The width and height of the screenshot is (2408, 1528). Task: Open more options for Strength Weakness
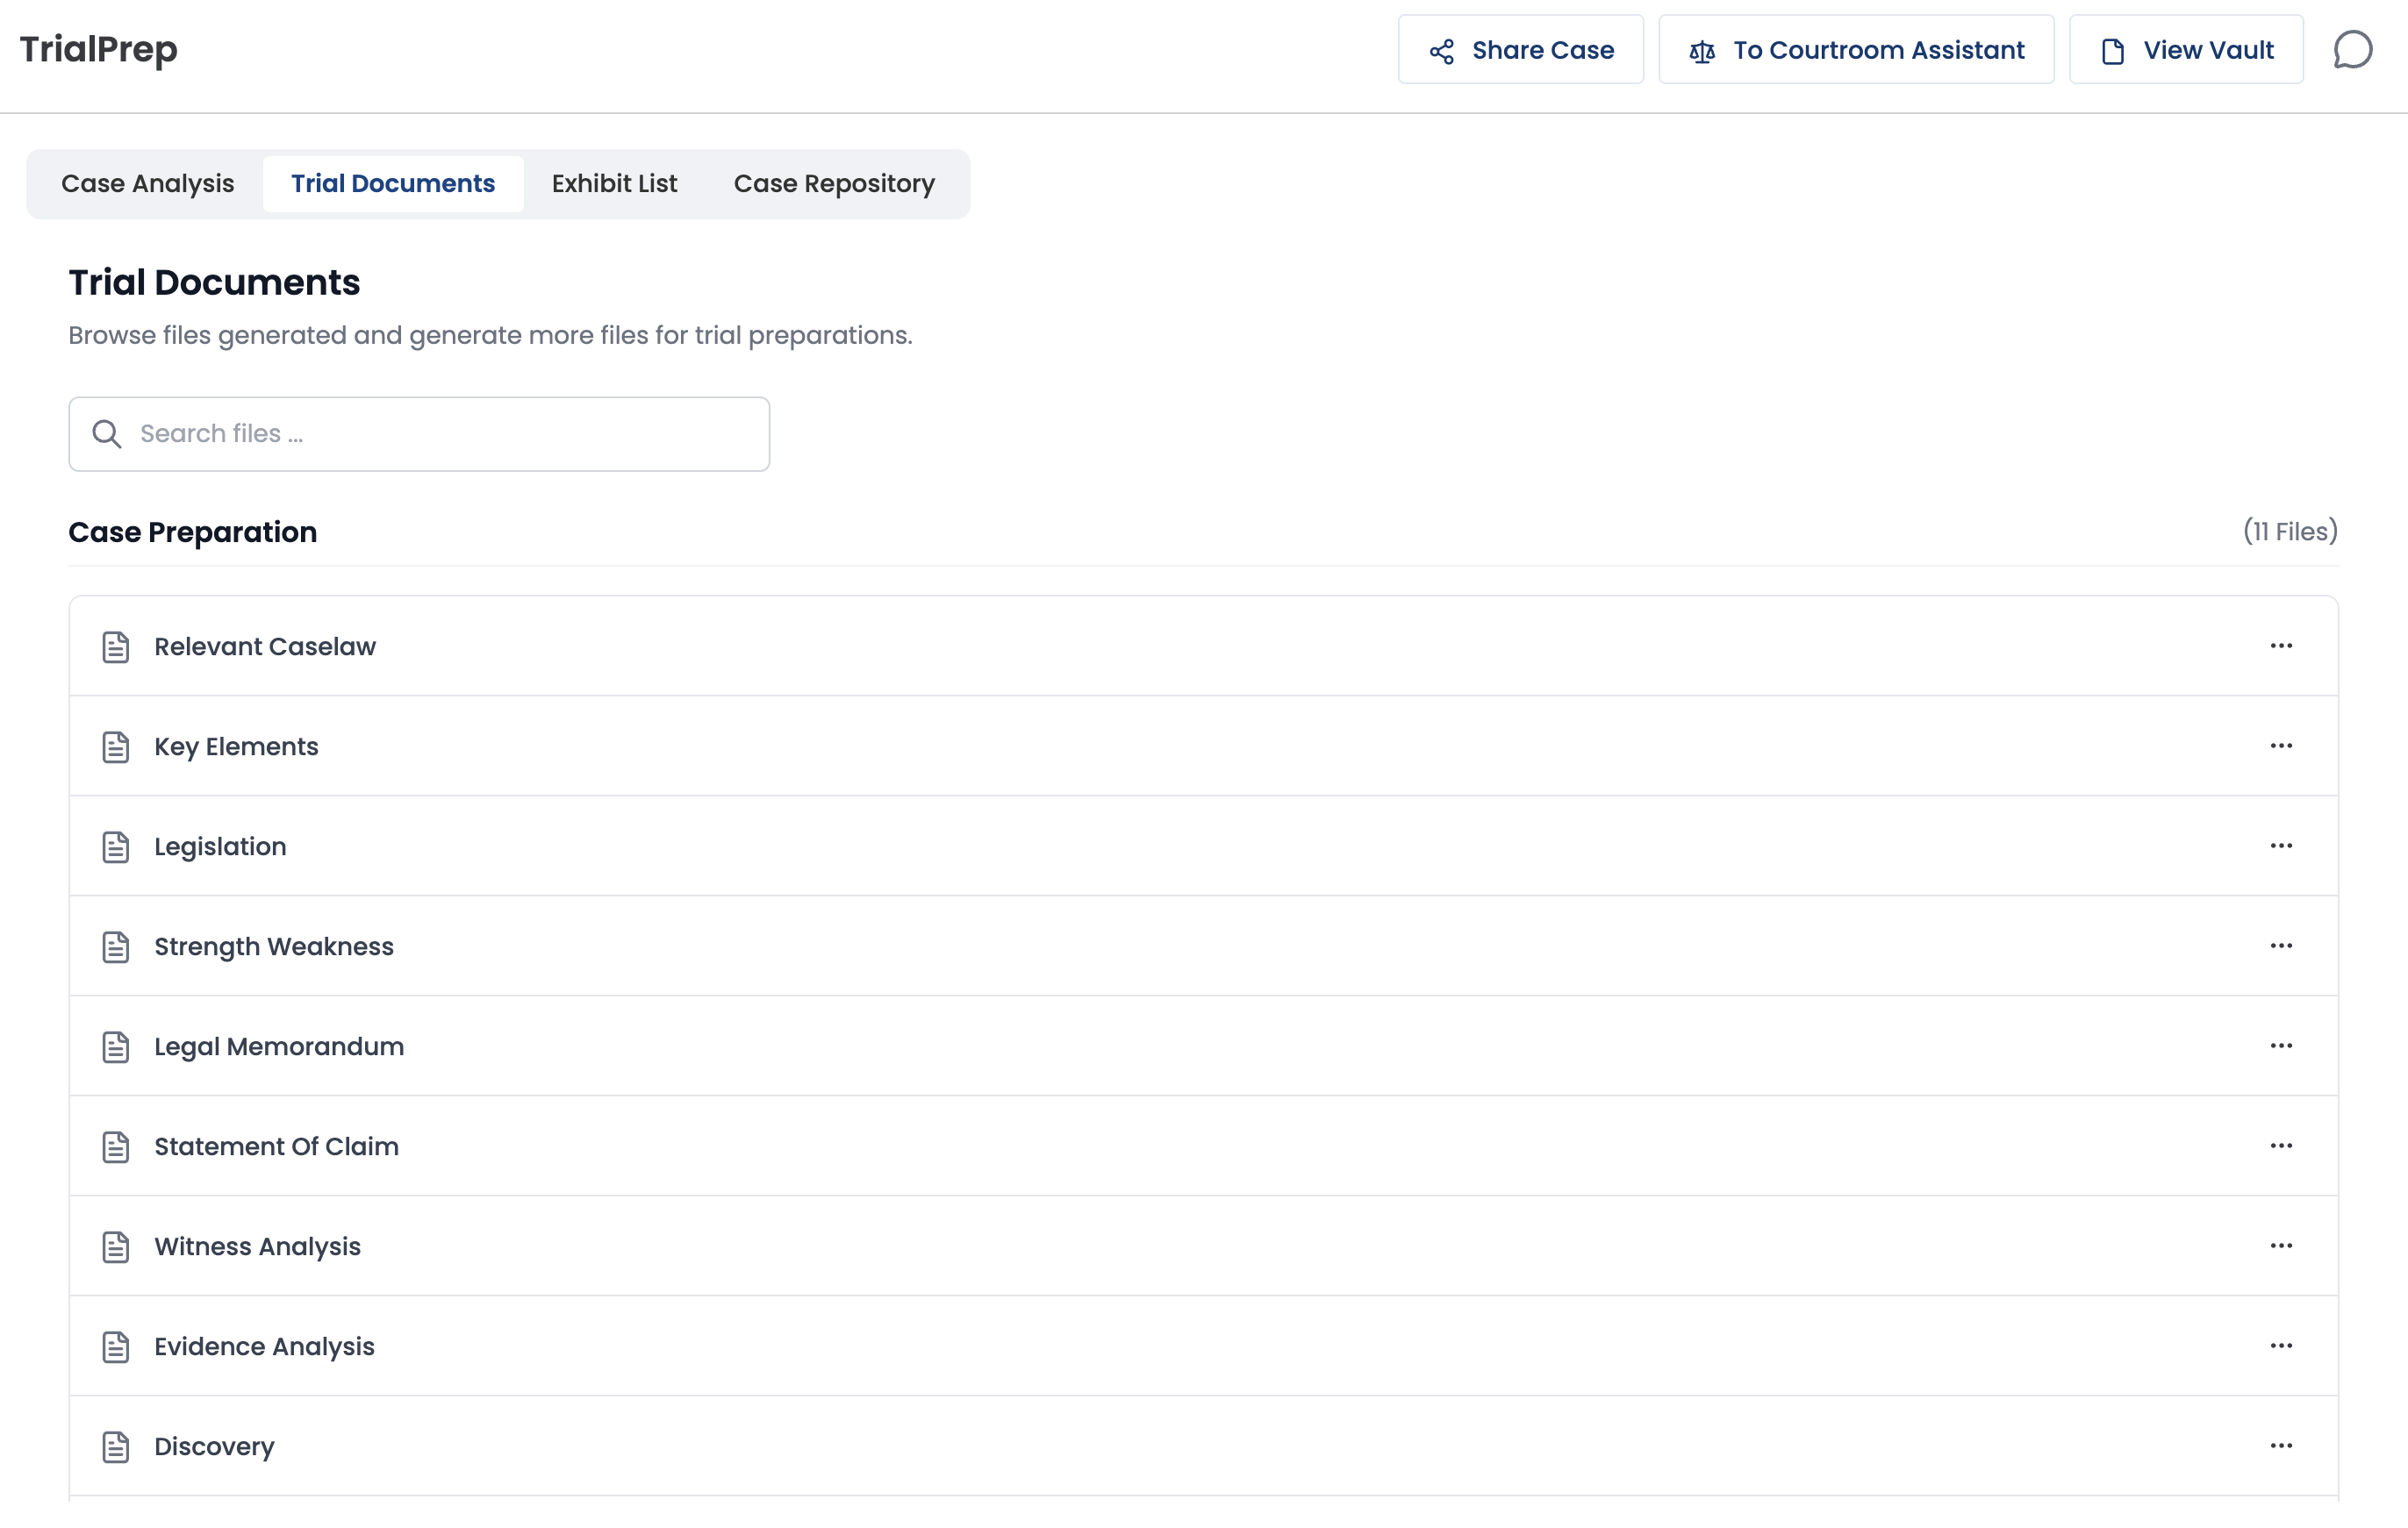2280,946
